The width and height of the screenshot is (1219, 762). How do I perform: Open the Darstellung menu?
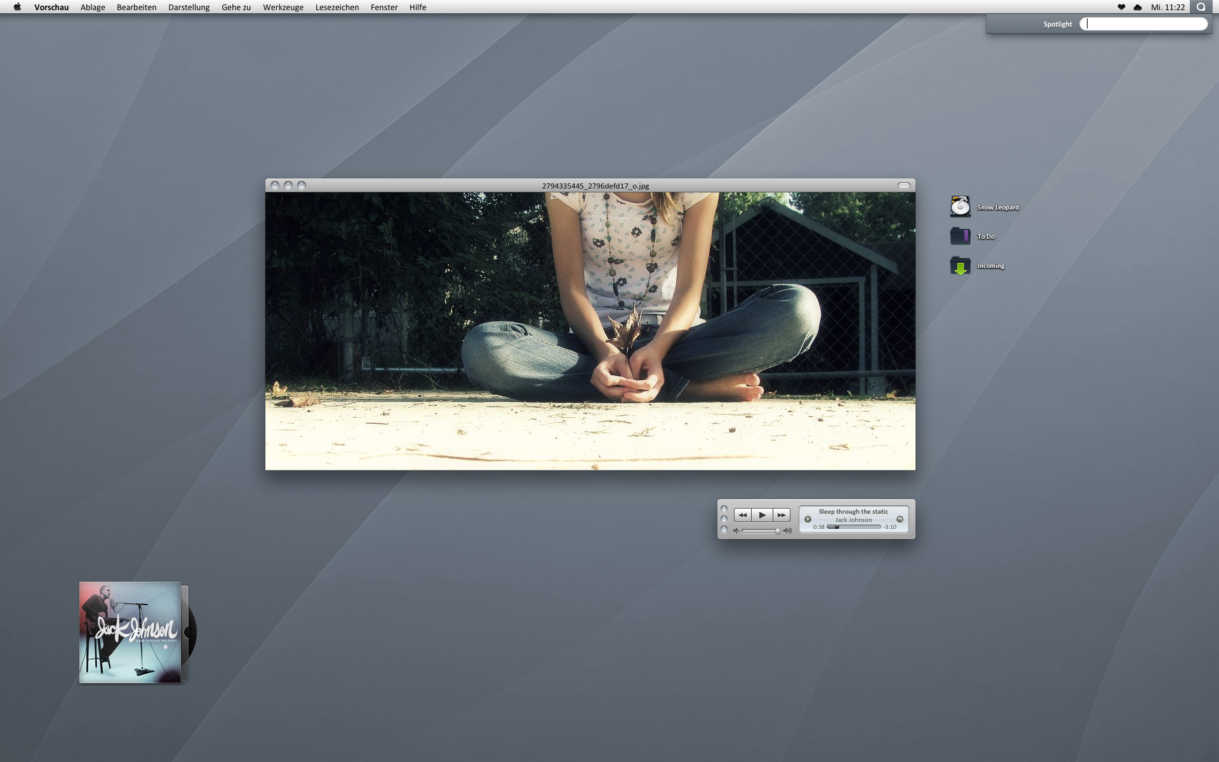pyautogui.click(x=189, y=7)
